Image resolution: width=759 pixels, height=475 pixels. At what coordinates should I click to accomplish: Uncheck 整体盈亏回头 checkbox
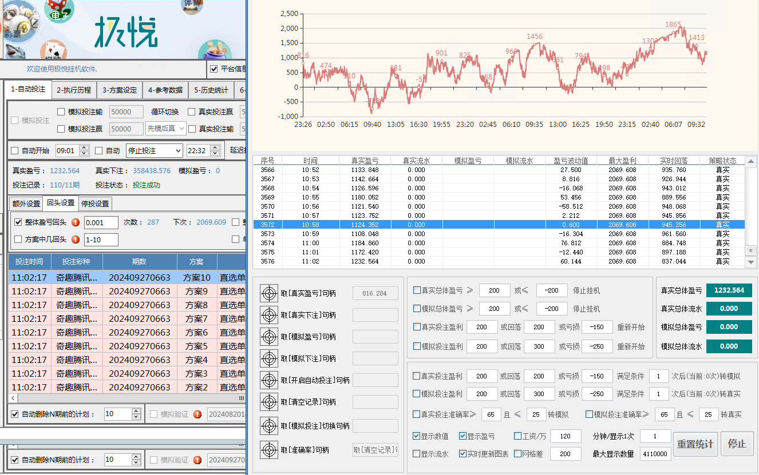point(18,222)
